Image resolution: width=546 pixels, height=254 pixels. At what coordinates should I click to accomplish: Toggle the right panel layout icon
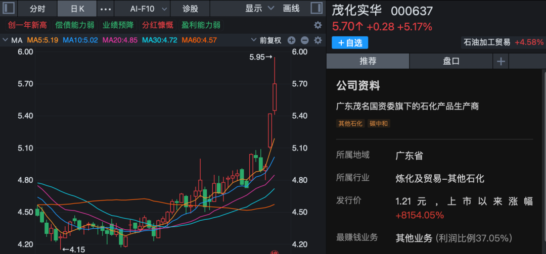pos(316,8)
